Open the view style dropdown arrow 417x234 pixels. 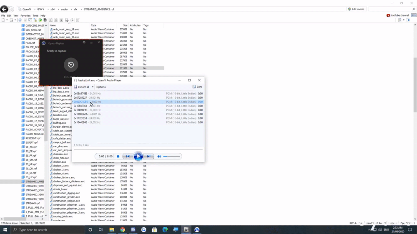403,20
